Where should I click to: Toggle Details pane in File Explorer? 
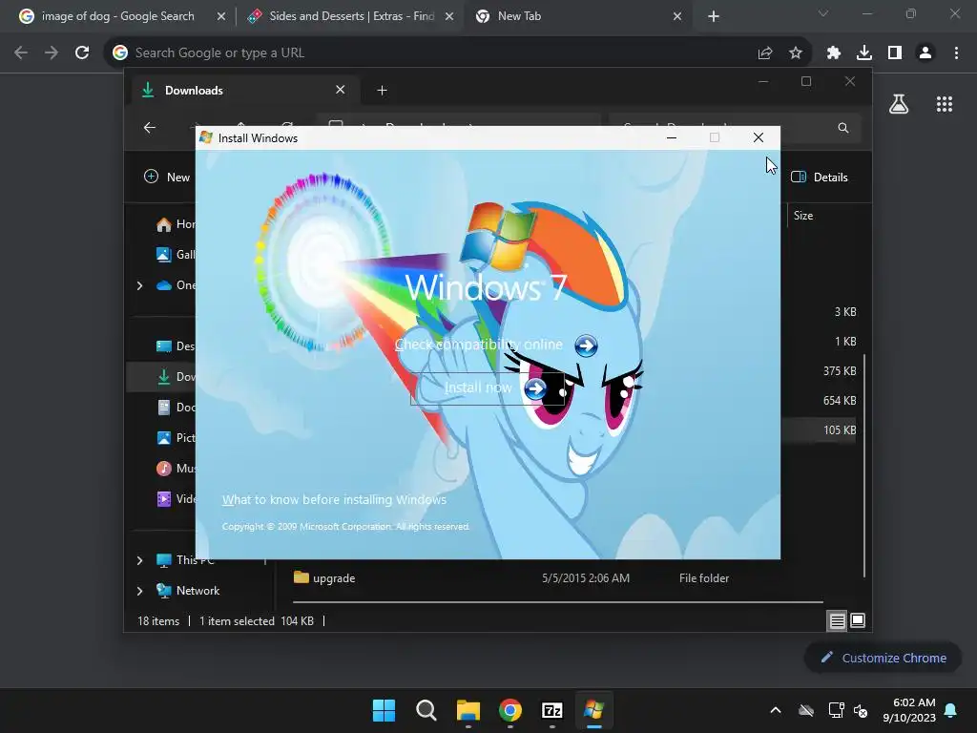click(819, 177)
